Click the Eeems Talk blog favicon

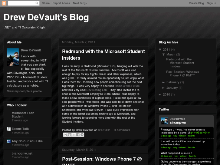tap(9, 129)
